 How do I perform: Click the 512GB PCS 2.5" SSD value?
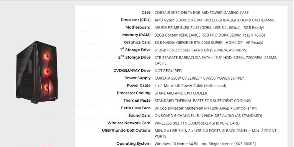click(x=201, y=50)
